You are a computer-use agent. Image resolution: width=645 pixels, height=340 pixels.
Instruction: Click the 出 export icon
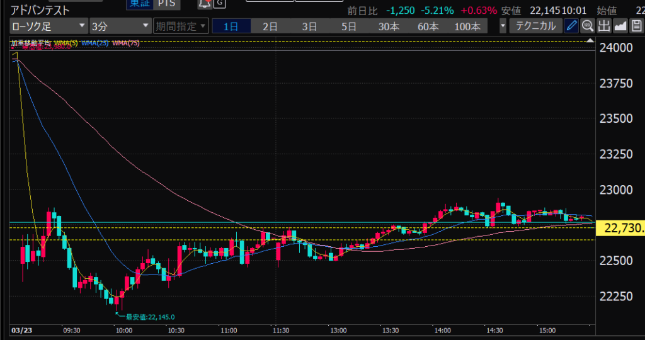pos(604,26)
